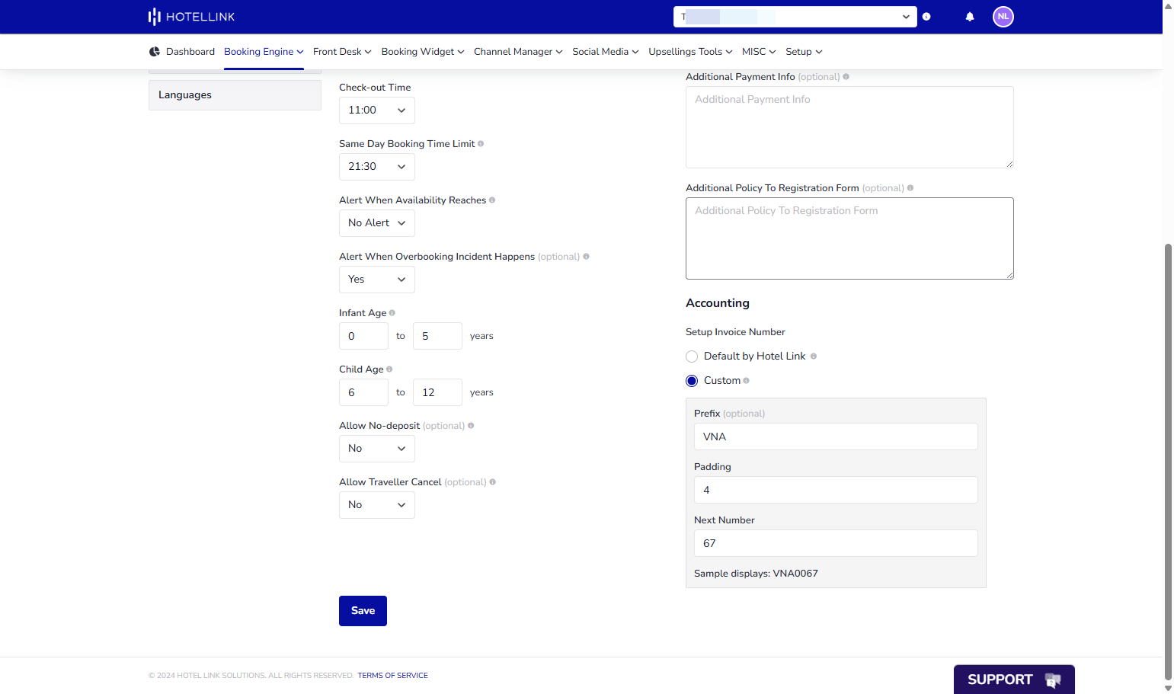Image resolution: width=1174 pixels, height=694 pixels.
Task: Click info icon beside Allow Traveller Cancel
Action: coord(493,482)
